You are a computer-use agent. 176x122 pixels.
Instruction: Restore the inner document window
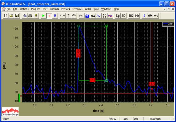(x=169, y=9)
